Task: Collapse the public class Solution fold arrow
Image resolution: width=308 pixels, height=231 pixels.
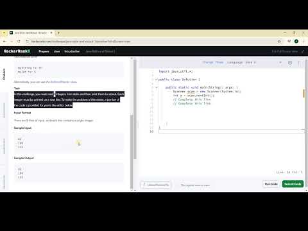Action: coord(157,80)
